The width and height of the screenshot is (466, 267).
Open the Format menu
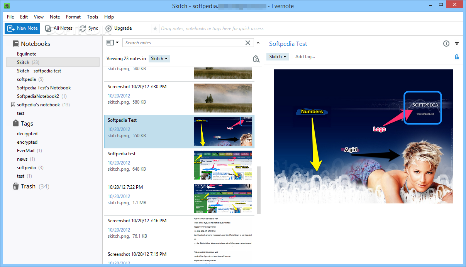pos(73,17)
